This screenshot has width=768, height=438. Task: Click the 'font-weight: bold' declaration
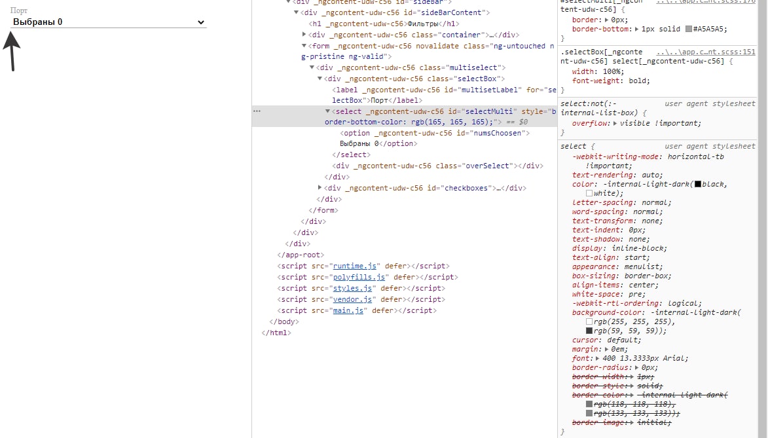click(x=611, y=81)
